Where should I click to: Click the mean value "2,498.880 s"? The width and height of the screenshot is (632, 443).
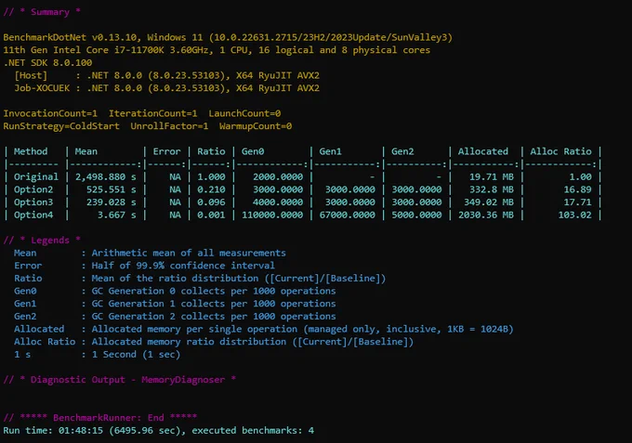pos(106,176)
